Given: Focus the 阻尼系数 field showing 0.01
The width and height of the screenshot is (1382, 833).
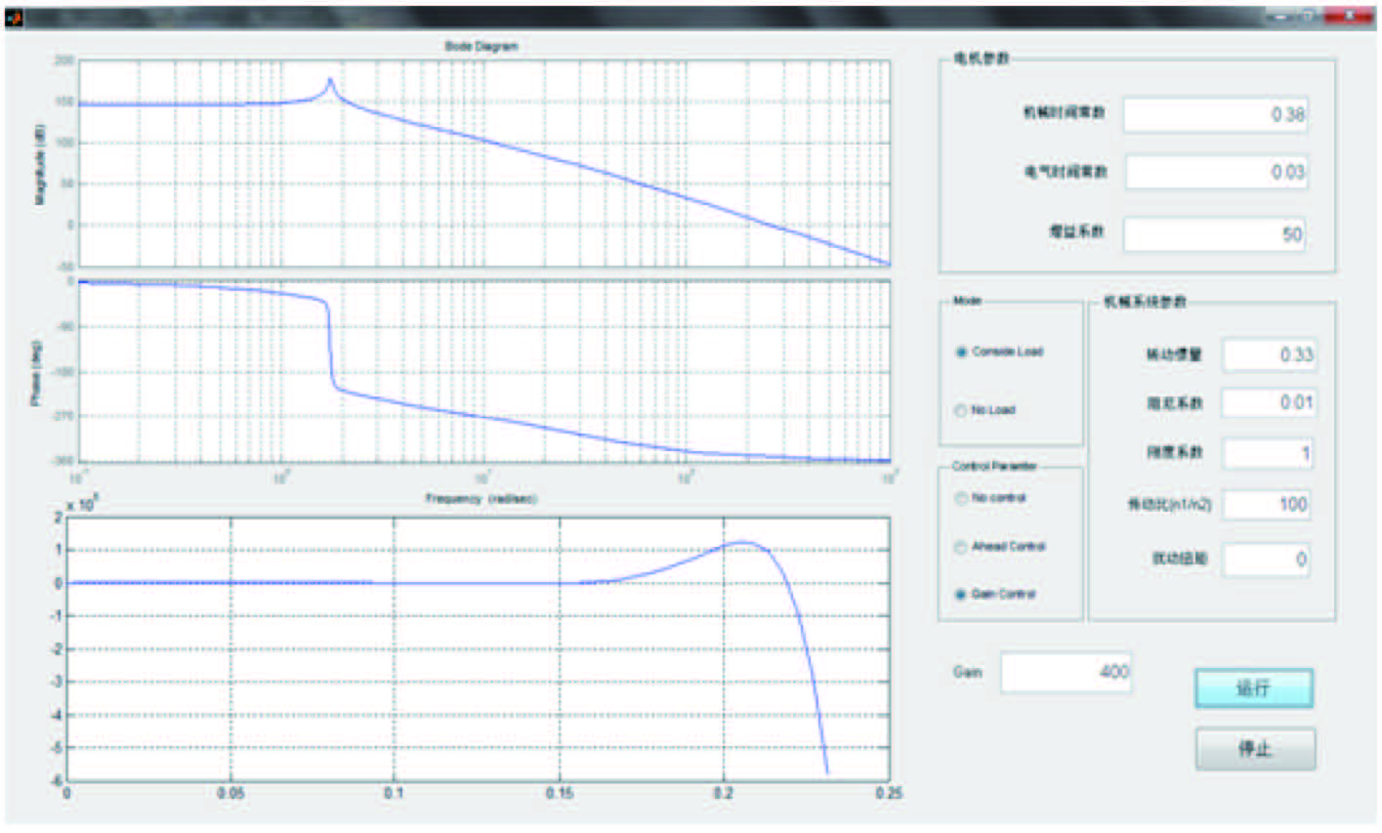Looking at the screenshot, I should click(x=1268, y=402).
